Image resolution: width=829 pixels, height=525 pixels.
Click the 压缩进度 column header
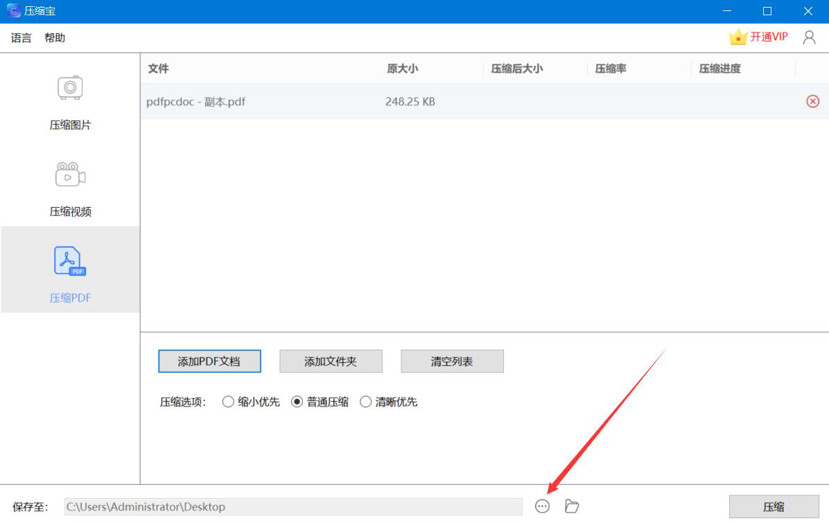719,69
